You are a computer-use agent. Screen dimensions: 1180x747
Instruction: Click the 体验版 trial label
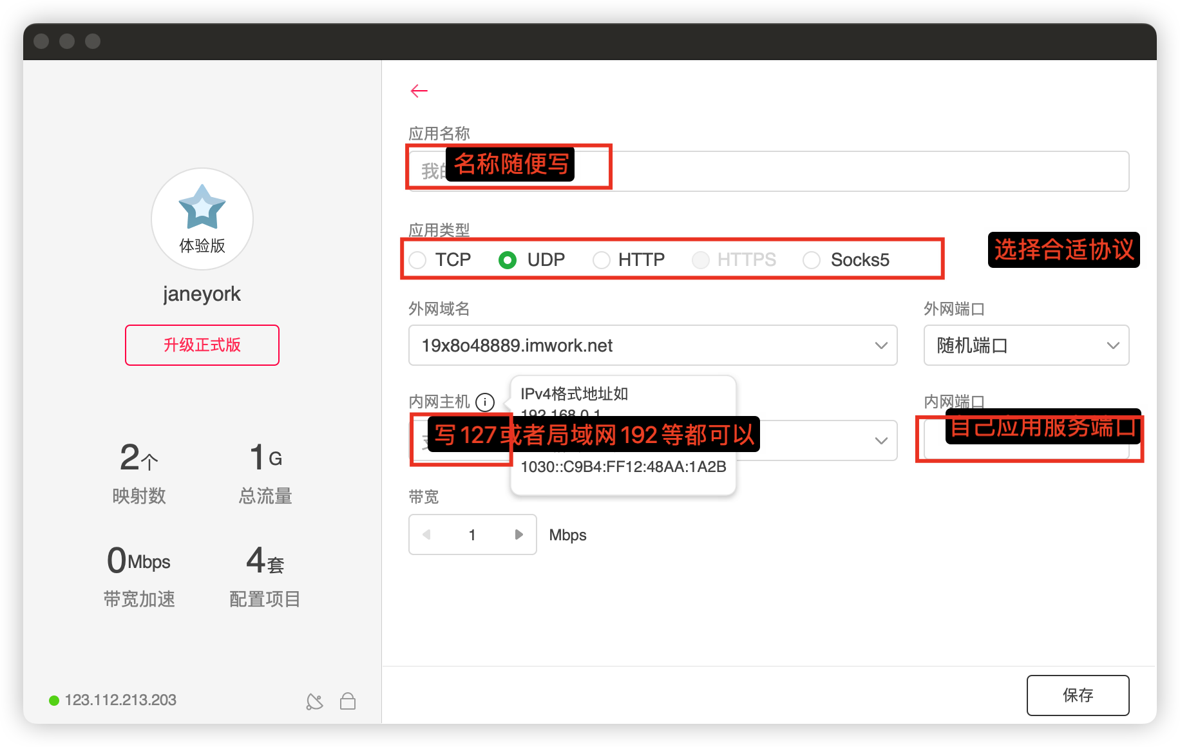click(202, 246)
